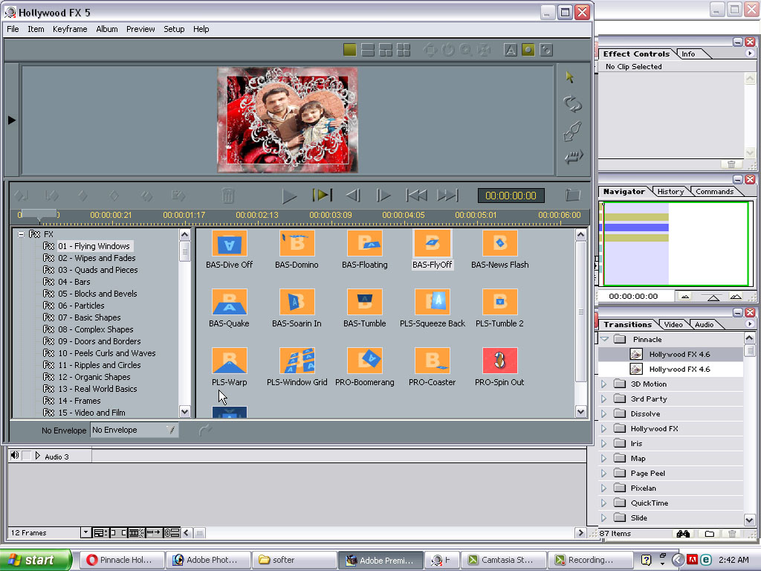Toggle the lock box on Audio 3 track
Viewport: 761px width, 571px height.
point(26,456)
